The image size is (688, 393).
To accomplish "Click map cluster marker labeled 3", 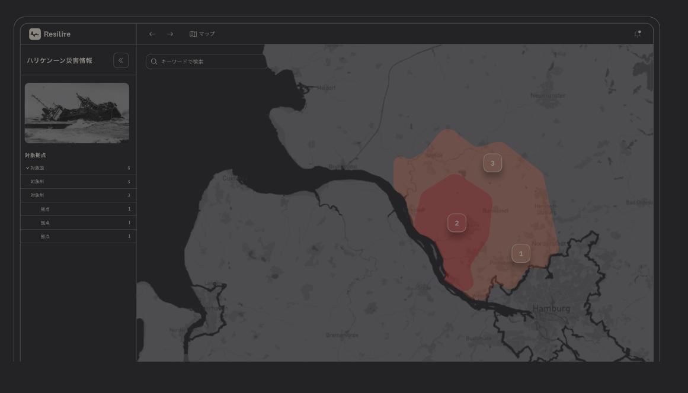I will pos(492,163).
